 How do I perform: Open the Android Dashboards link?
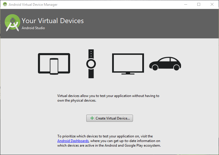coord(73,141)
